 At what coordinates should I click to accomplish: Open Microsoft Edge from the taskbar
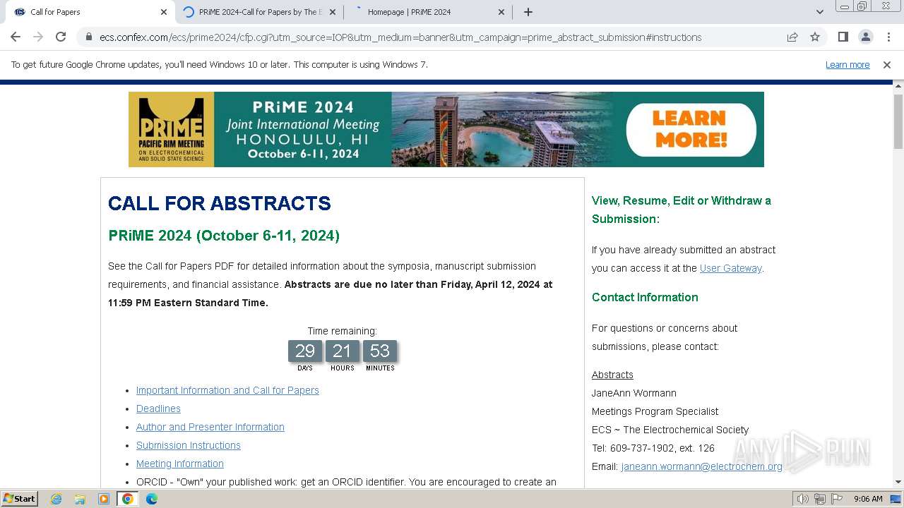(151, 499)
